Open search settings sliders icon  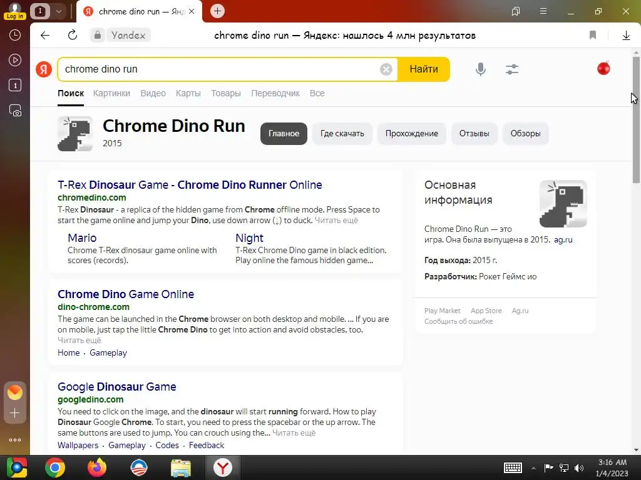512,69
